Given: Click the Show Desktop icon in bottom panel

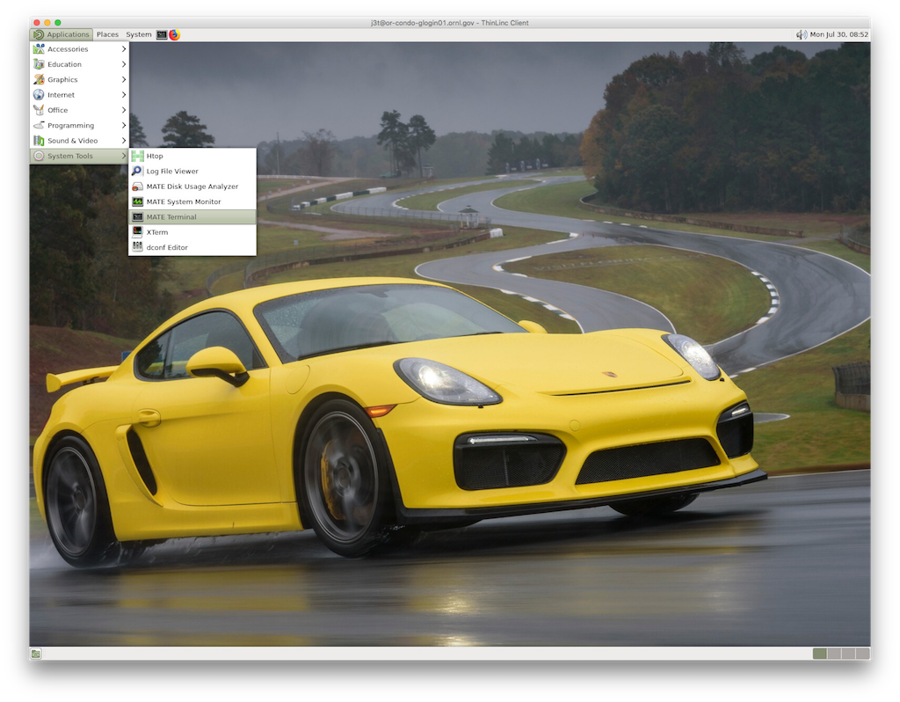Looking at the screenshot, I should (36, 654).
